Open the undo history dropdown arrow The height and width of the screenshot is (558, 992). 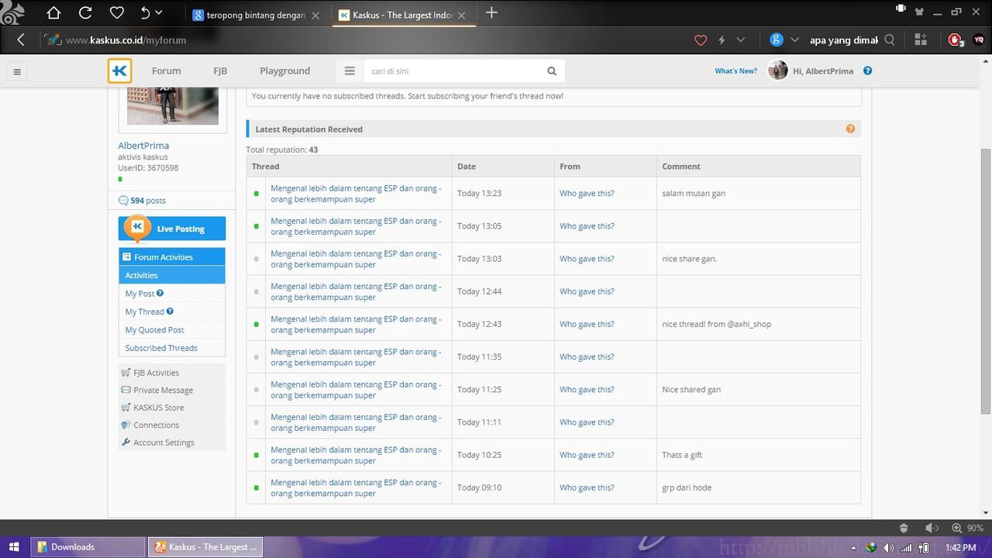tap(160, 12)
